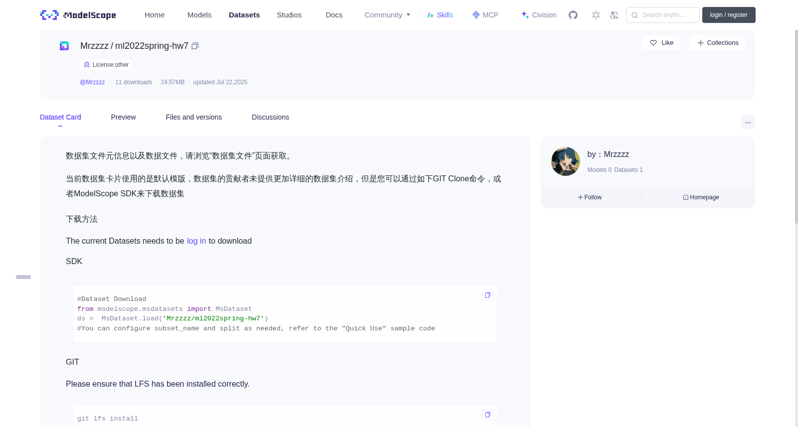The width and height of the screenshot is (798, 427).
Task: Switch to Files and versions tab
Action: click(194, 117)
